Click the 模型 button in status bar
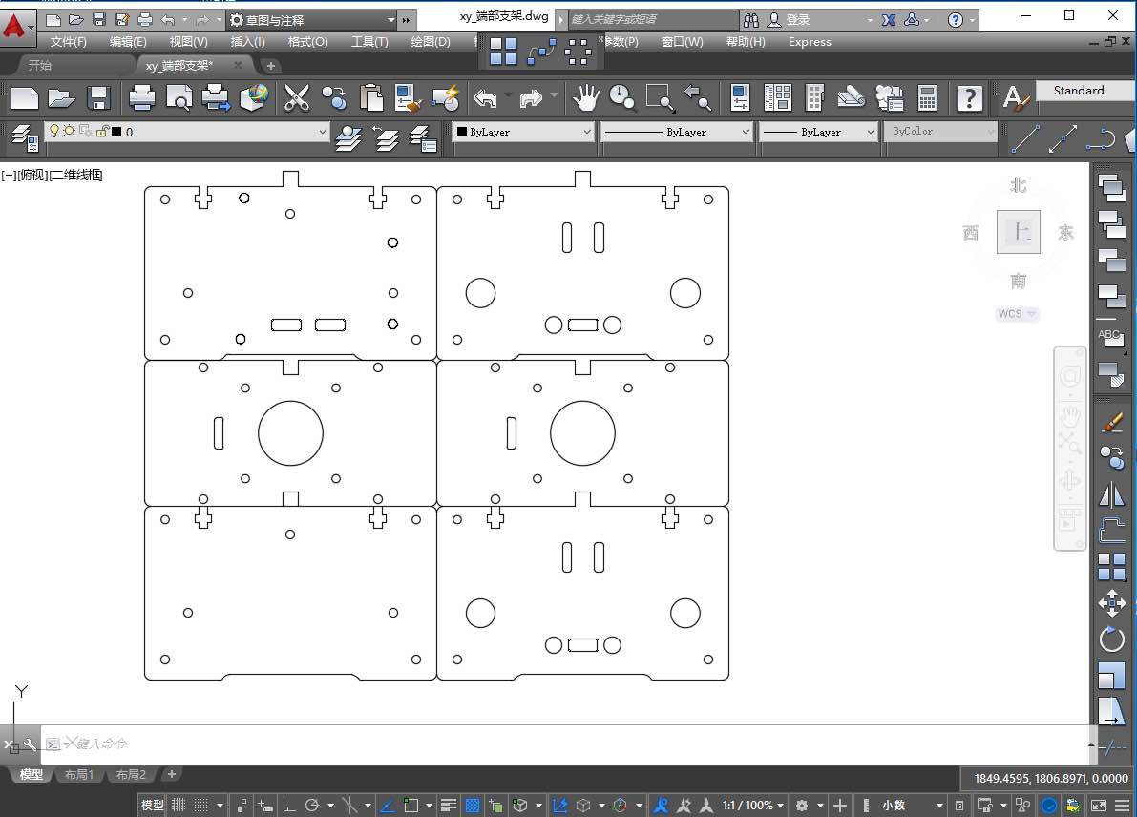 [x=153, y=805]
